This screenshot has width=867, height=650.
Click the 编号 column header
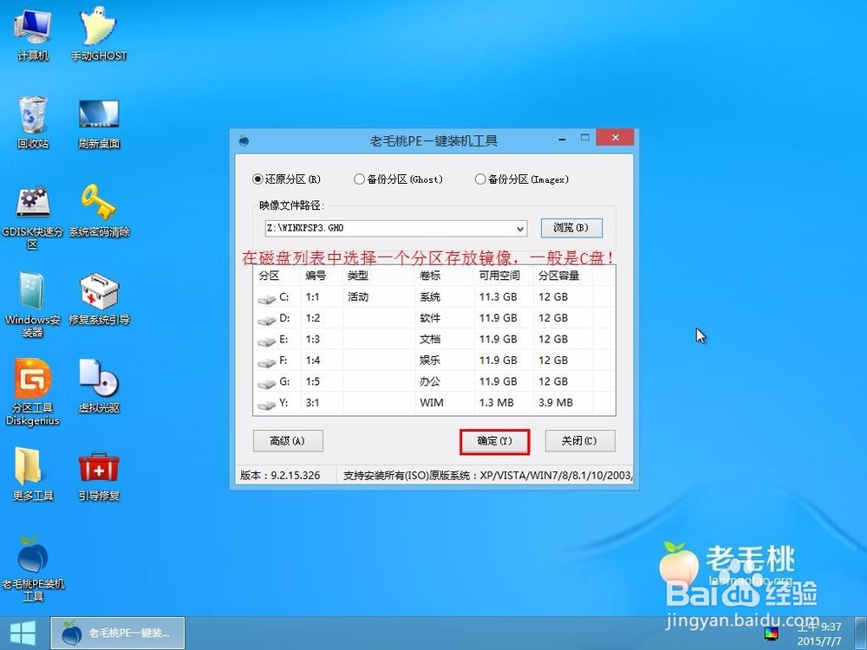[x=322, y=276]
